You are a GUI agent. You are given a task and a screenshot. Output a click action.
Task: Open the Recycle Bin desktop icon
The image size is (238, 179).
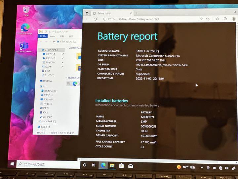(x=25, y=11)
